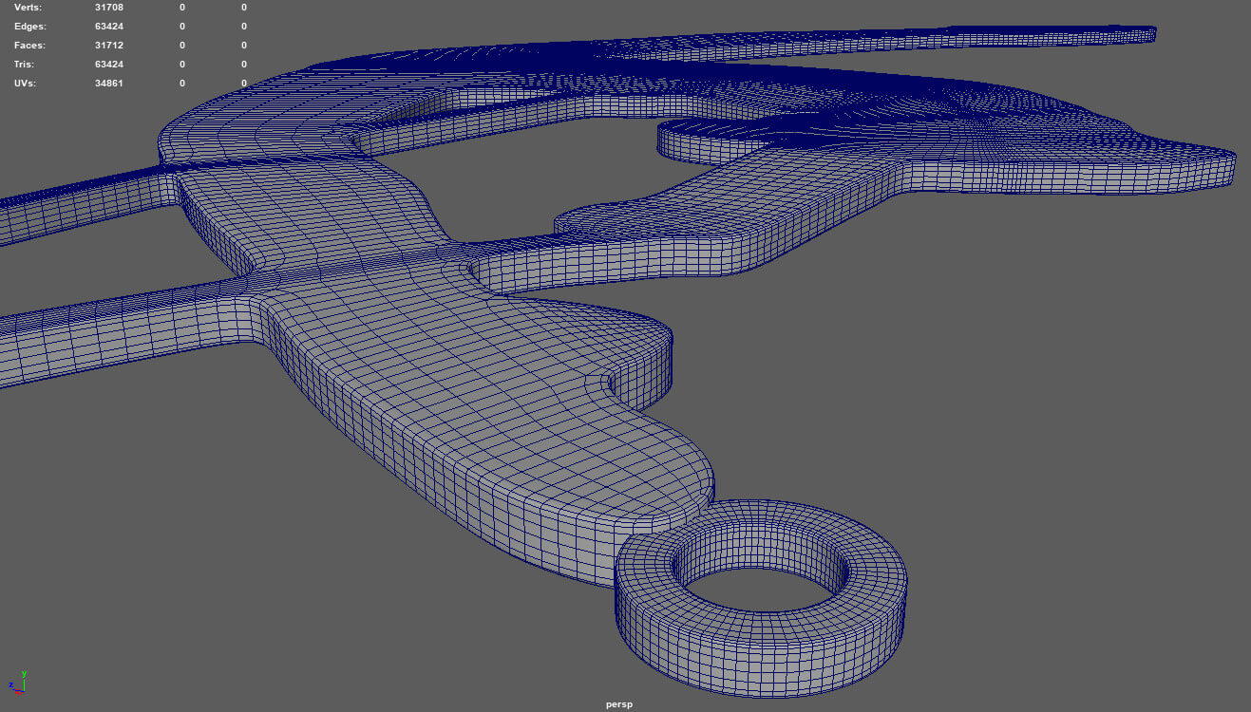Click the 63424 value beside Tris
The width and height of the screenshot is (1251, 712).
coord(109,65)
